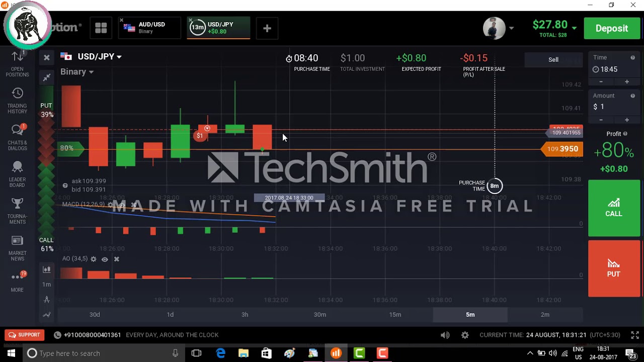Change the 1m candle interval

[46, 285]
